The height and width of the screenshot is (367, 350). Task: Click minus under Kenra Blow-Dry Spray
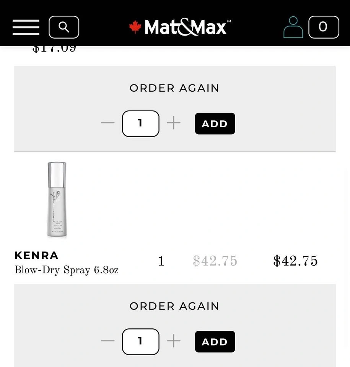click(108, 341)
